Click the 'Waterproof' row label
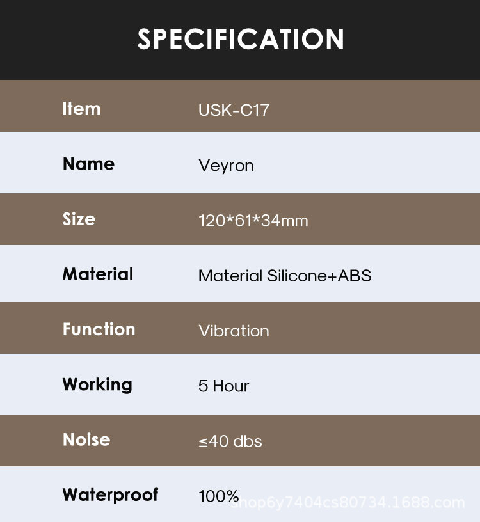The width and height of the screenshot is (480, 522). click(110, 494)
